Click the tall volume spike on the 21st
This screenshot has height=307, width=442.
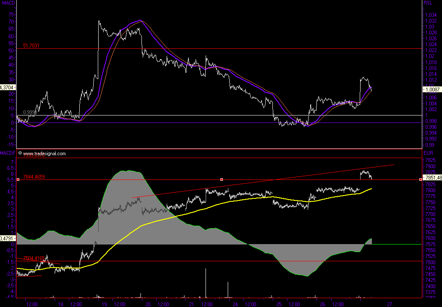206,283
